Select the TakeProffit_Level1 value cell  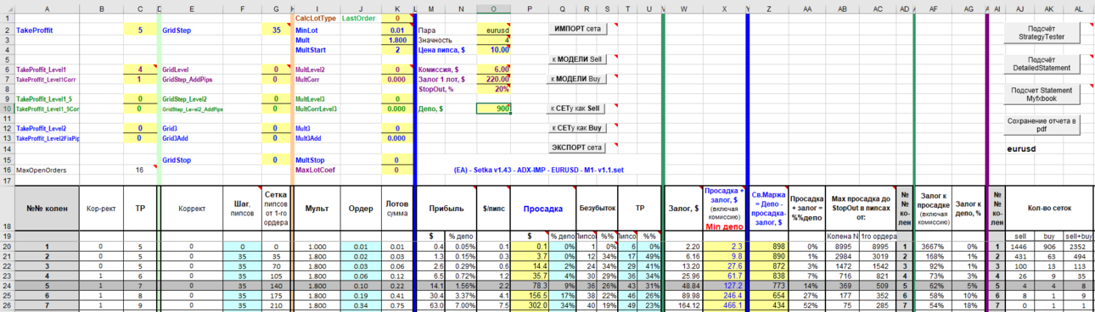click(x=140, y=70)
